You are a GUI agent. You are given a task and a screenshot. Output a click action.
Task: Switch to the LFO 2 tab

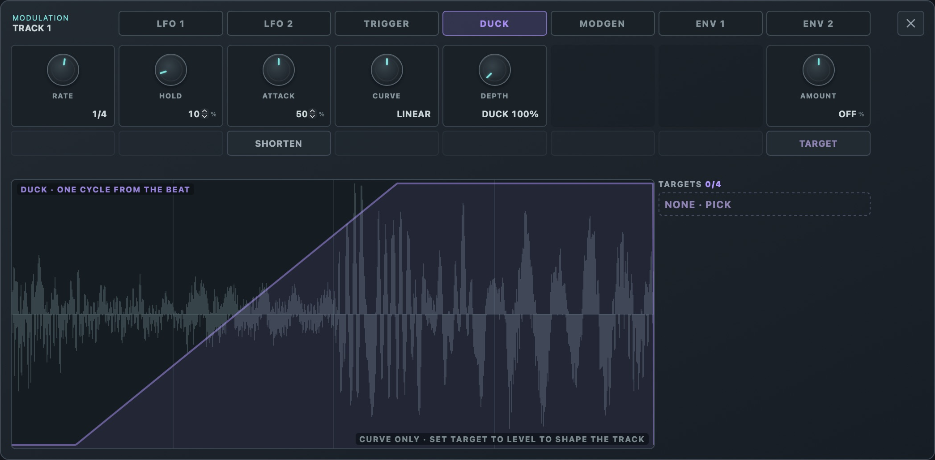click(279, 23)
